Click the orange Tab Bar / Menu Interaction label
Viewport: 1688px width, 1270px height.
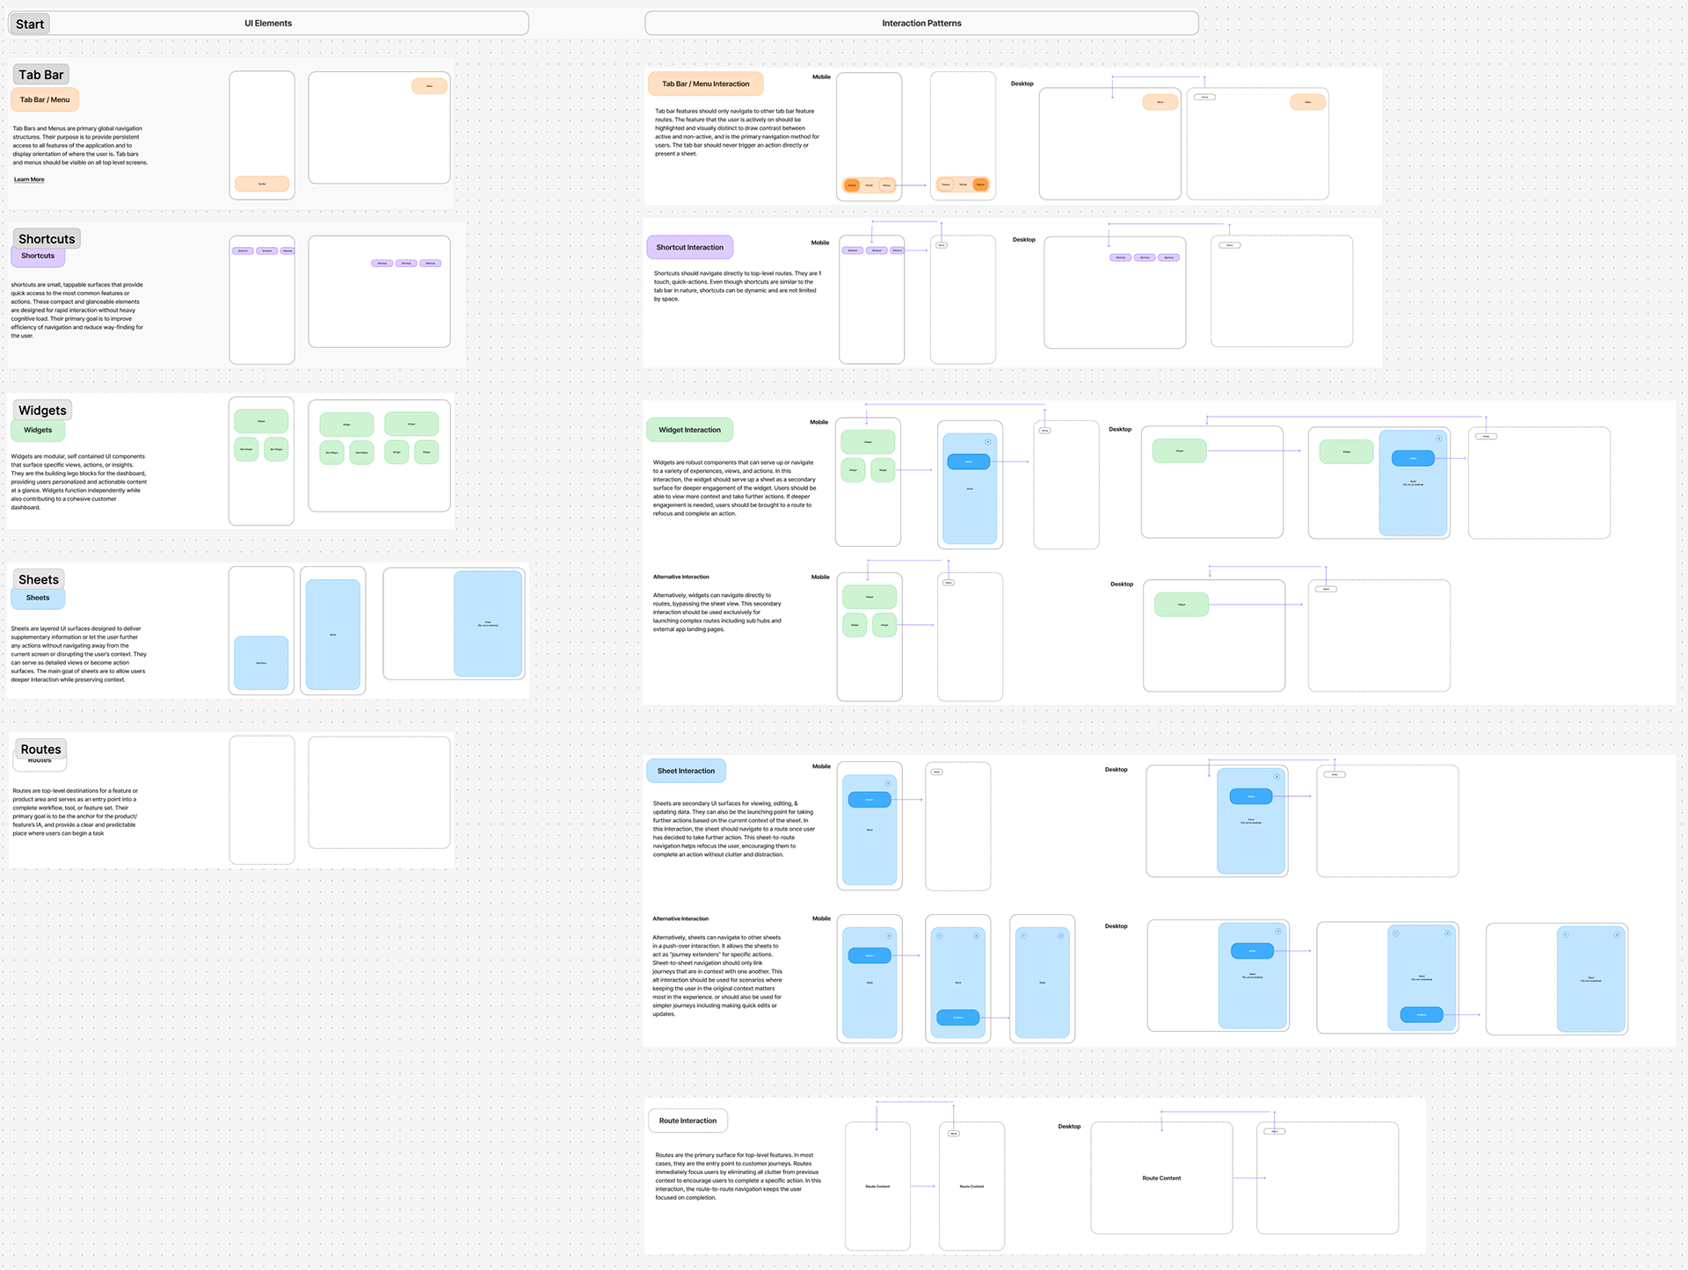pos(705,84)
